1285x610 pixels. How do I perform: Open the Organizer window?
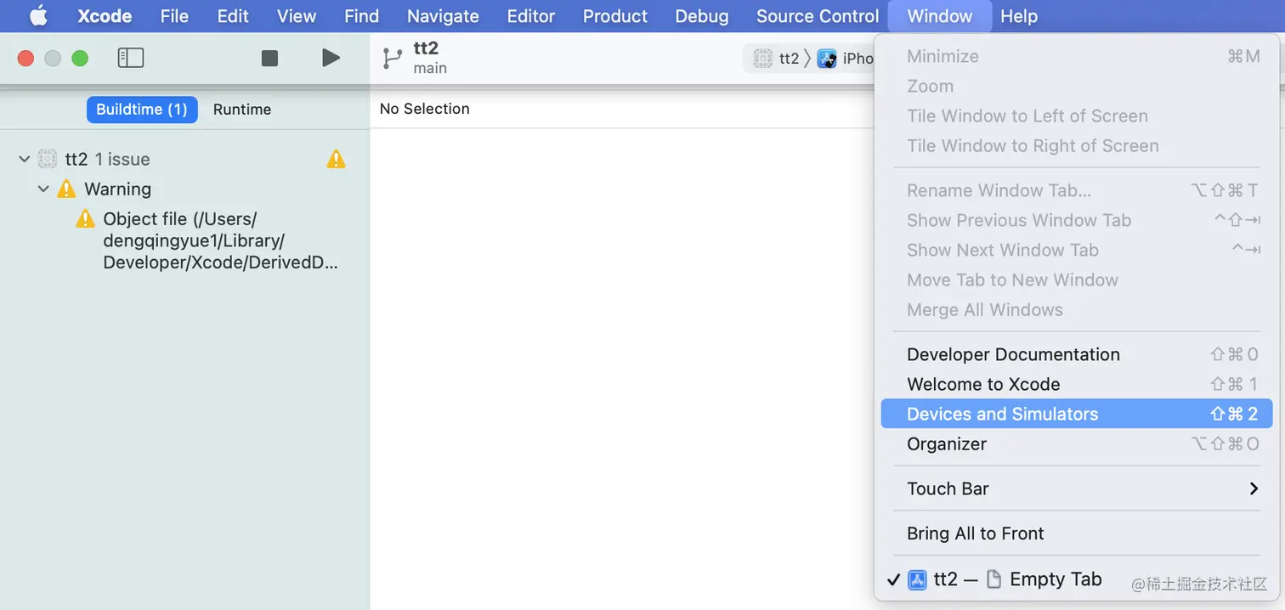point(1077,443)
